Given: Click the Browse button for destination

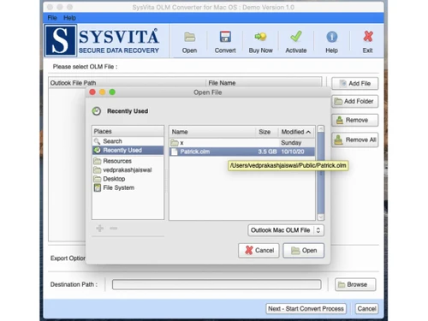Looking at the screenshot, I should (x=355, y=284).
